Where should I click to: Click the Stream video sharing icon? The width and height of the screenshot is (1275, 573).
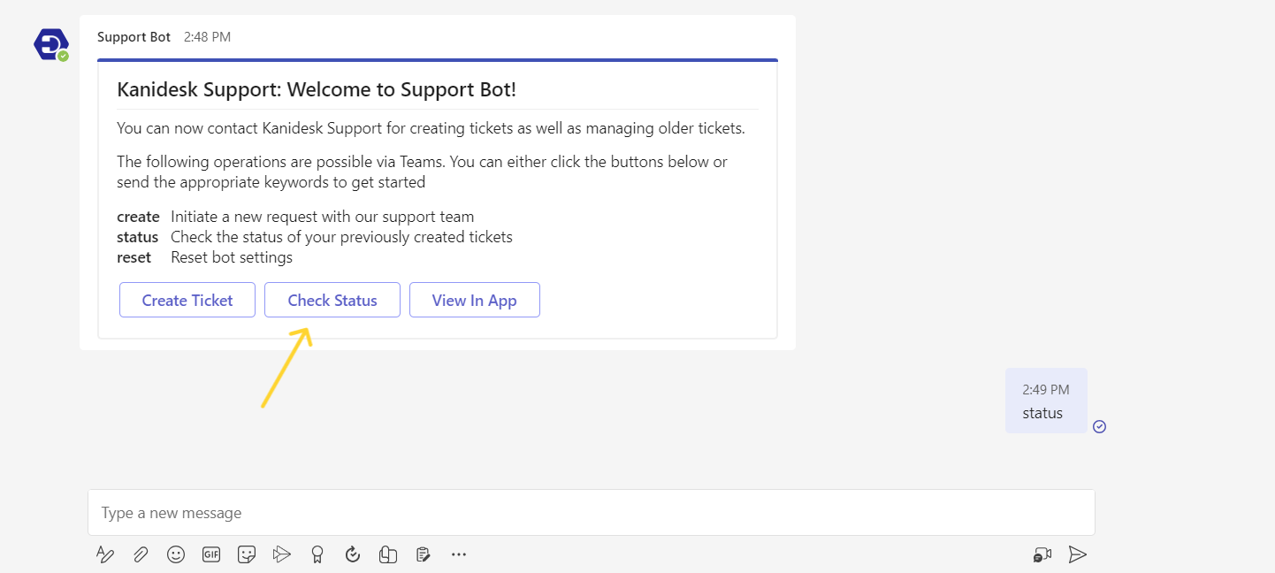(281, 554)
